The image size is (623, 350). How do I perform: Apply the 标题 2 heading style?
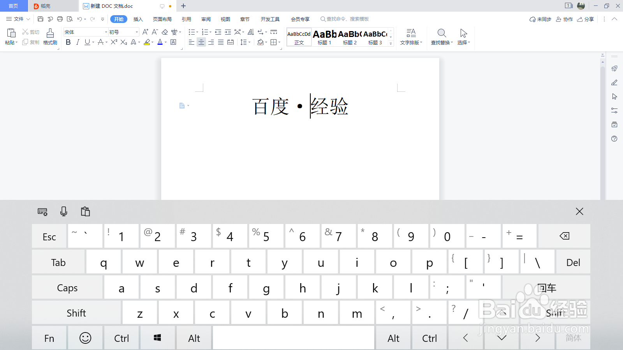pos(350,37)
